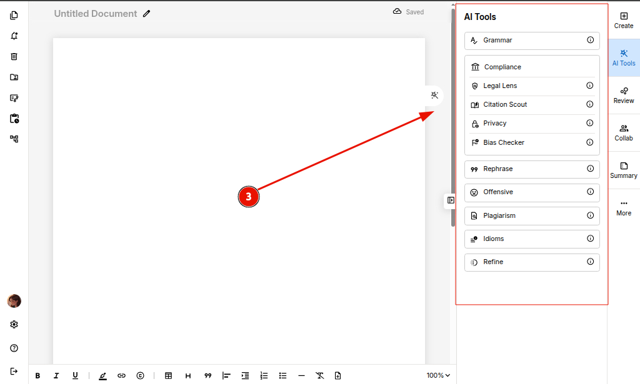
Task: Expand the More options in right sidebar
Action: coord(624,207)
